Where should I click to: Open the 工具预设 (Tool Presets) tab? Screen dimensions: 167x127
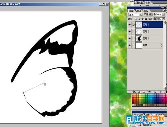tap(157, 115)
